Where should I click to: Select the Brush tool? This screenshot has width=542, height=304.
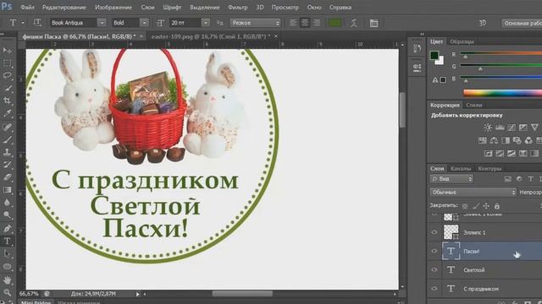7,139
